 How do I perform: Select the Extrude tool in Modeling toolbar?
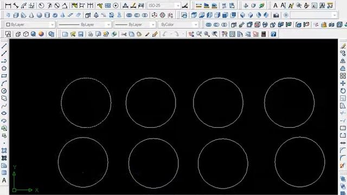88,15
